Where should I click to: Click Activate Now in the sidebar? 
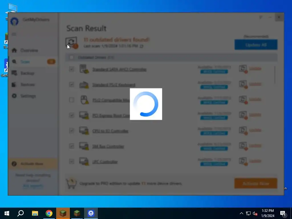point(33,164)
